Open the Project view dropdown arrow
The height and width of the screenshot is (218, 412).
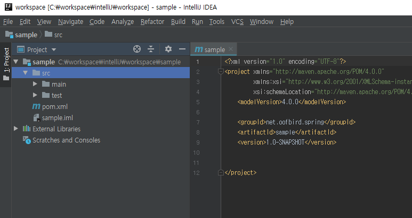(54, 49)
